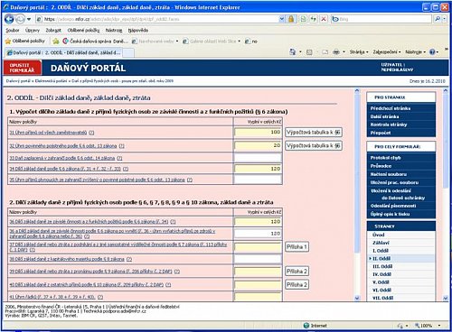
Task: Open the zoom level 100% dropdown
Action: pos(428,326)
